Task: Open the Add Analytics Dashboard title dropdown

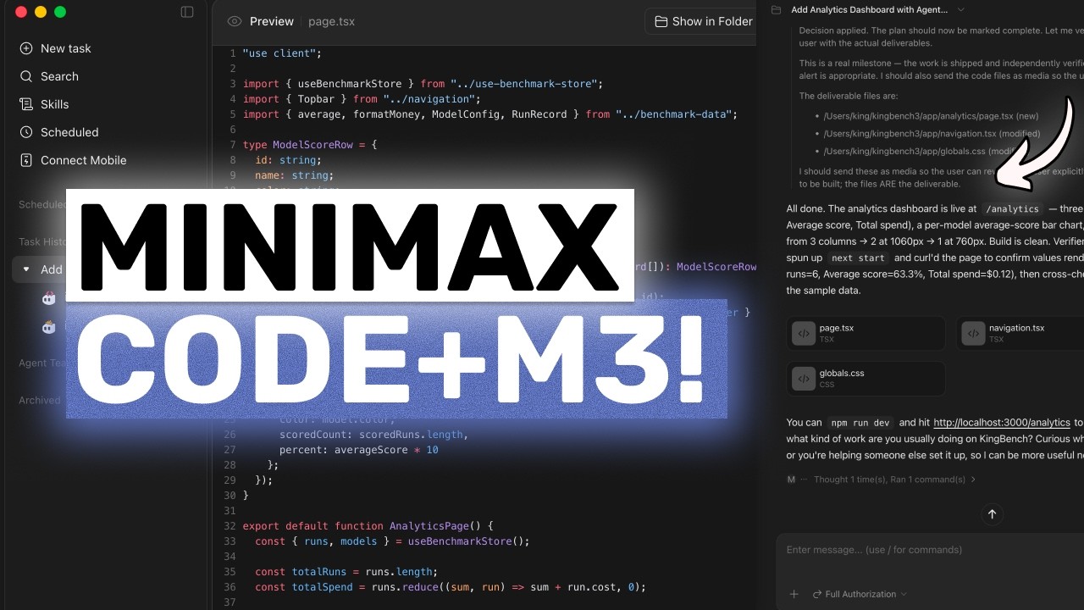Action: point(960,9)
